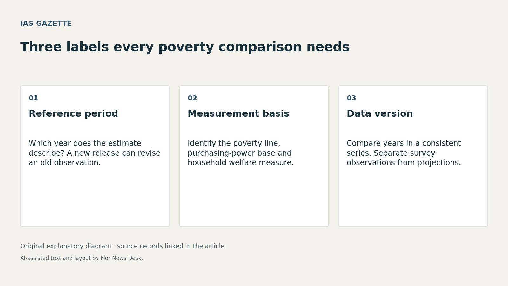The image size is (508, 286).
Task: Click the Data version heading
Action: click(x=380, y=114)
